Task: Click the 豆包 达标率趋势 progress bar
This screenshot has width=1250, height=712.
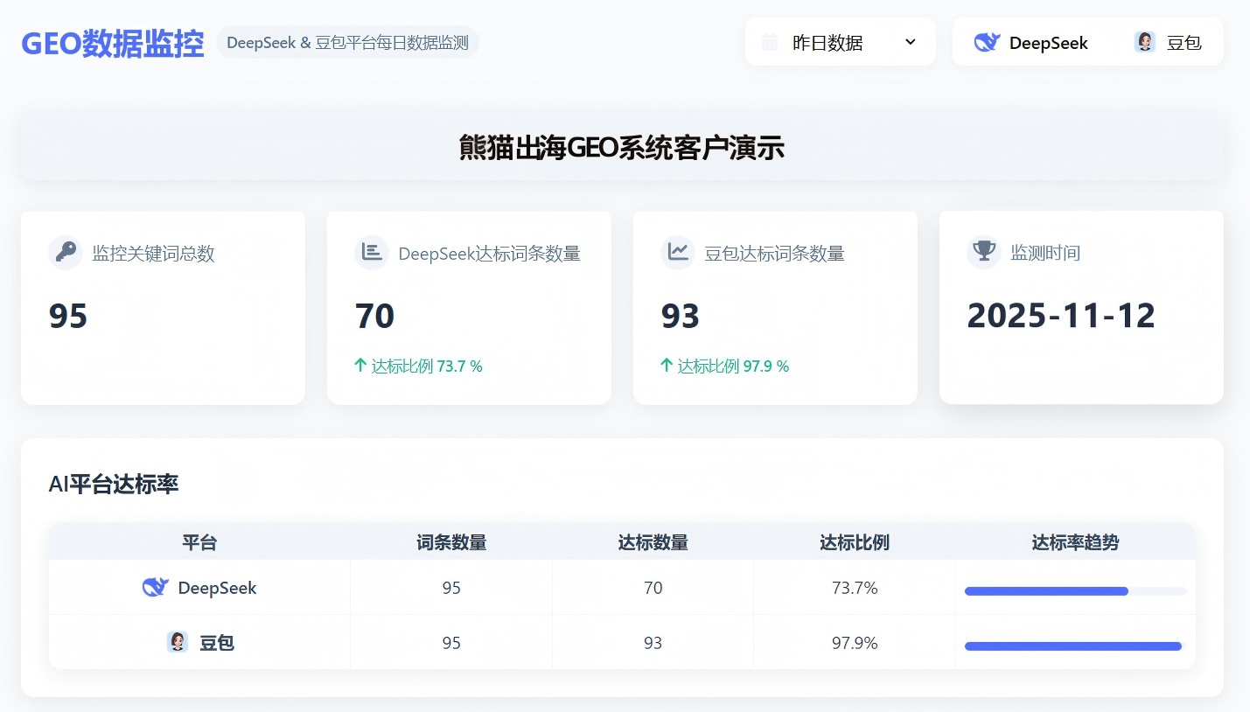Action: pos(1075,646)
